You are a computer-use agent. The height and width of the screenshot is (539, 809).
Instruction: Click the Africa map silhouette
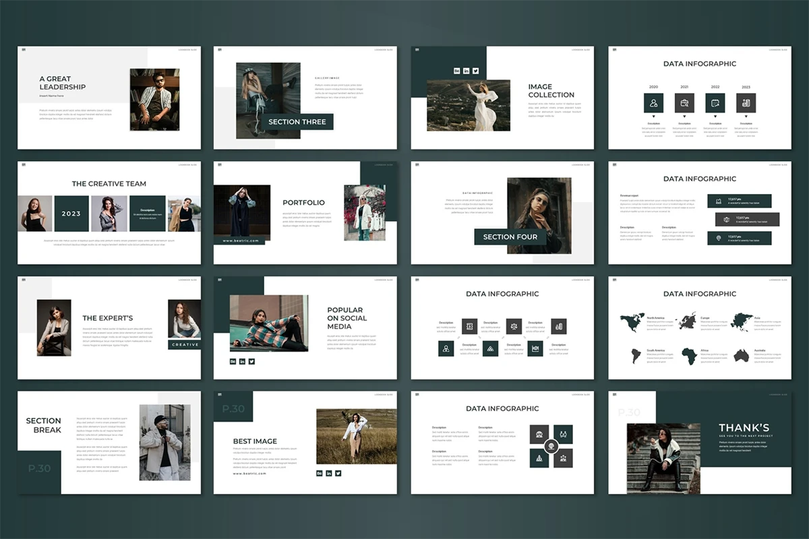pos(689,356)
